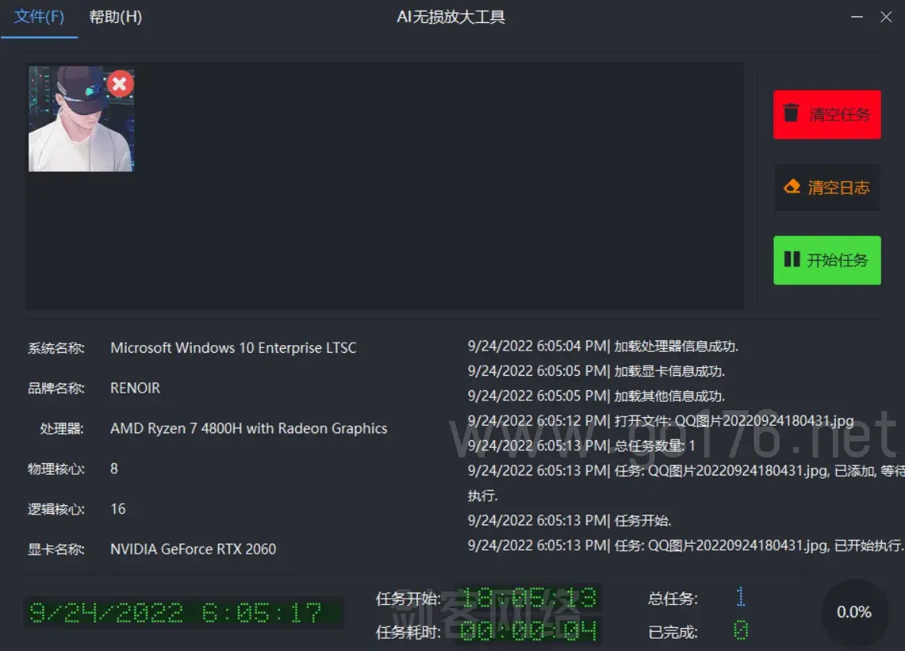Click log line 加载处理器信息成功

(603, 347)
